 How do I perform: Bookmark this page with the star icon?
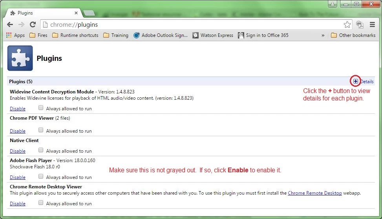(x=347, y=24)
